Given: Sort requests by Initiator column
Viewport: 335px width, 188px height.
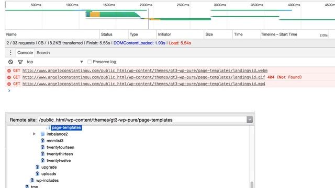Looking at the screenshot, I should point(180,34).
